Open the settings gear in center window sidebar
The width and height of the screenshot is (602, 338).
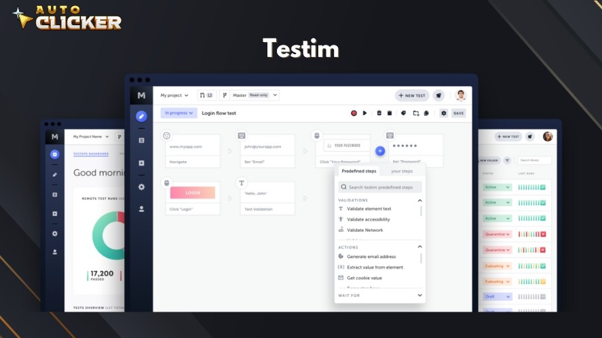tap(141, 187)
